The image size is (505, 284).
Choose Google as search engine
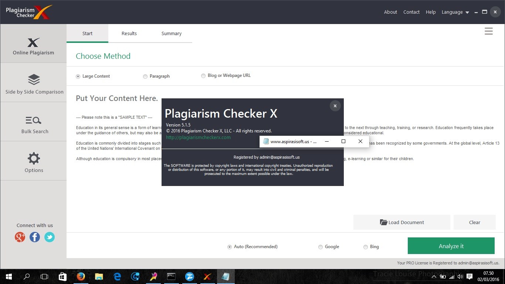328,247
